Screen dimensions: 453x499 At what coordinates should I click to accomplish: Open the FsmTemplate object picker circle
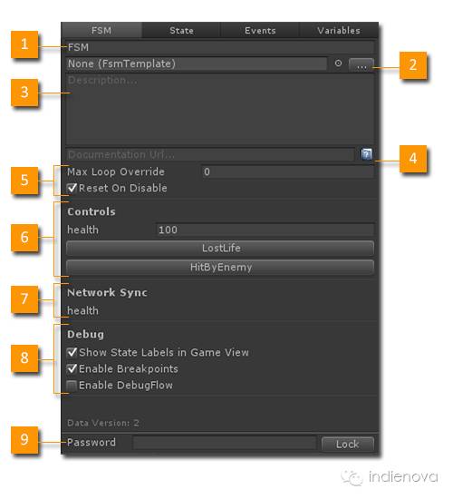[338, 64]
